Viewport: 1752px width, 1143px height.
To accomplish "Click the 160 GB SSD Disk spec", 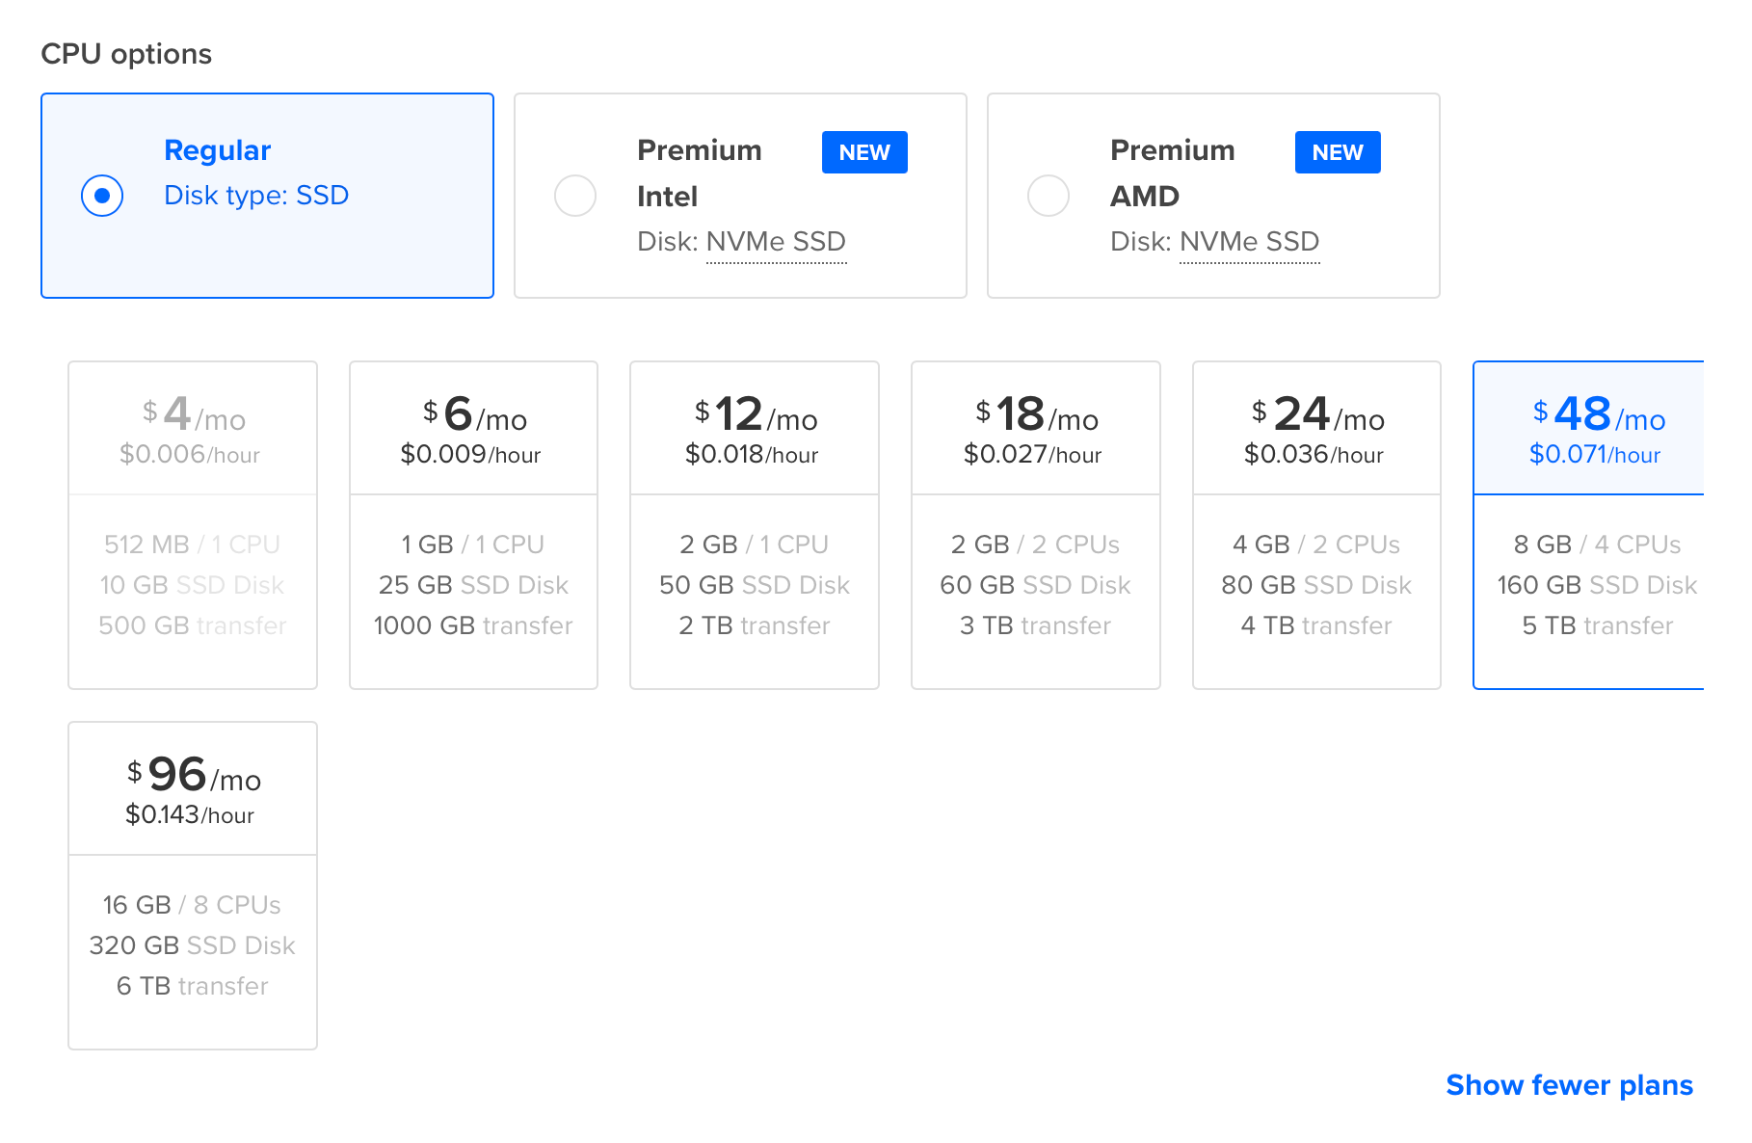I will tap(1597, 585).
